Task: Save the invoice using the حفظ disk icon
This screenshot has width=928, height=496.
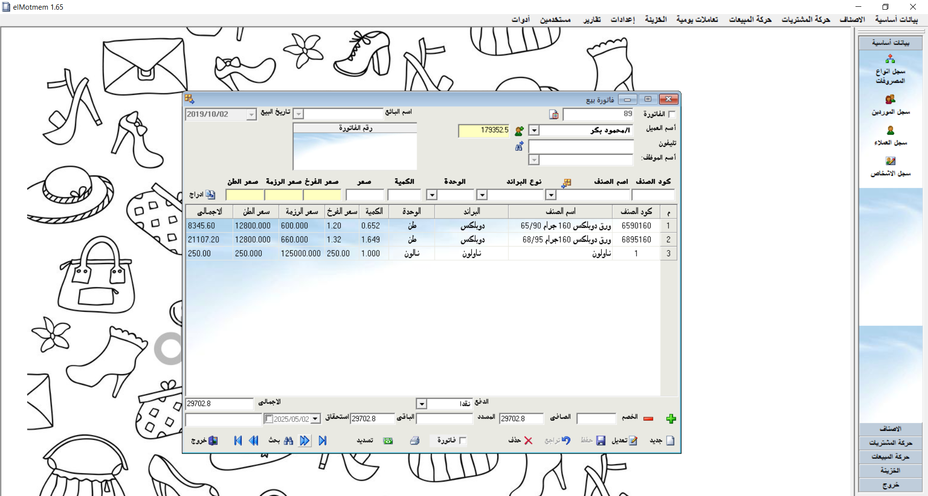Action: pos(601,440)
